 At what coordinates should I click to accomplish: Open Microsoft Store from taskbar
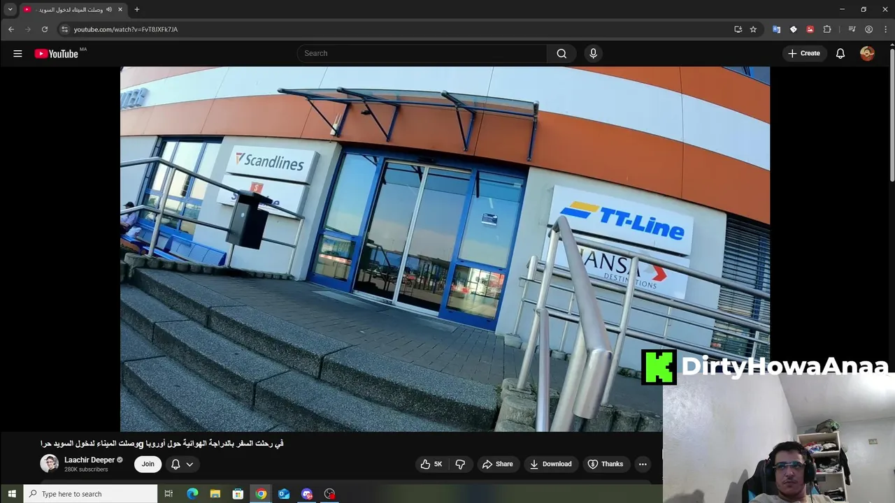(x=238, y=494)
